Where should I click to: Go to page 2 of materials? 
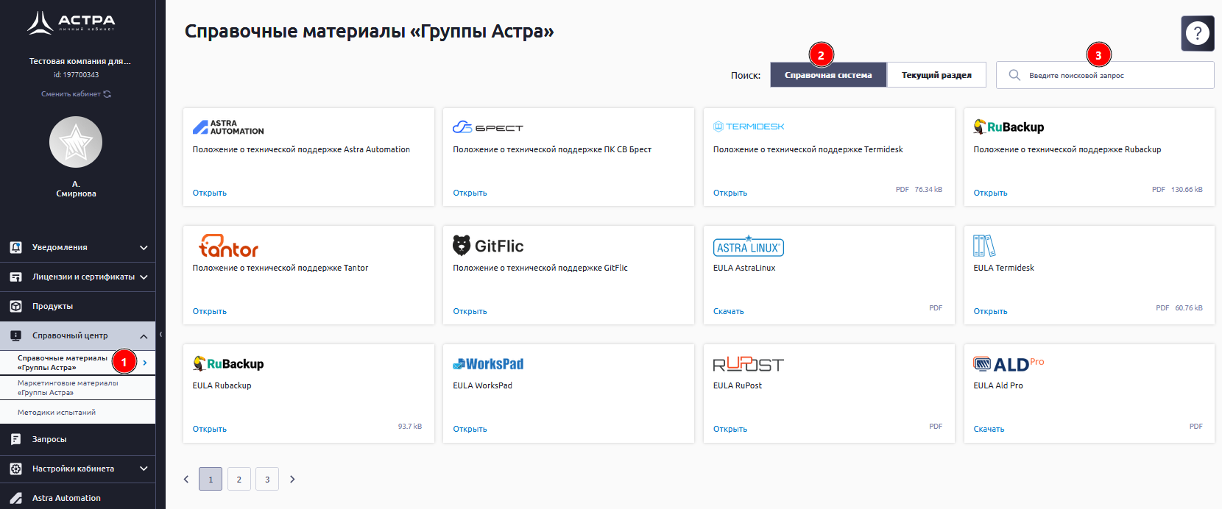coord(239,480)
